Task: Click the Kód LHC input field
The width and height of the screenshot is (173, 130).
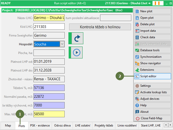Action: click(x=49, y=27)
